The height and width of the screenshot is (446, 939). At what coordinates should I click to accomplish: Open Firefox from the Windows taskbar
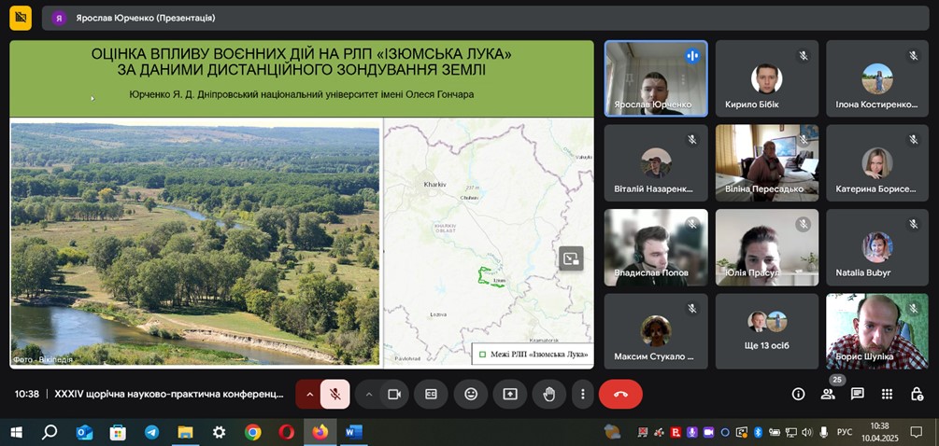(320, 432)
